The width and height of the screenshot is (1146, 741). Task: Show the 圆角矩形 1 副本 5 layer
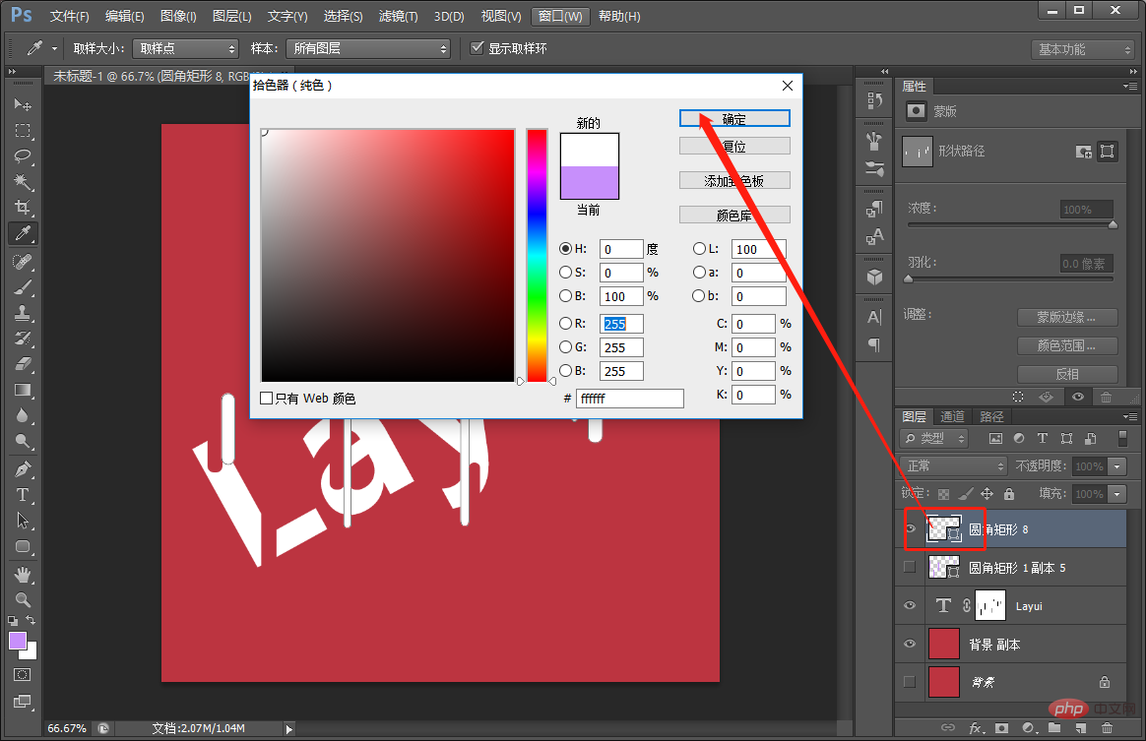coord(910,567)
